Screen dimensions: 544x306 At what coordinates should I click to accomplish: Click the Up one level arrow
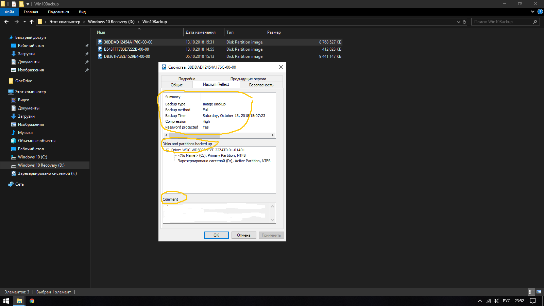(x=32, y=22)
